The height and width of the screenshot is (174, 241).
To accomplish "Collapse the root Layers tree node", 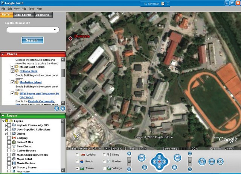I will click(x=3, y=121).
